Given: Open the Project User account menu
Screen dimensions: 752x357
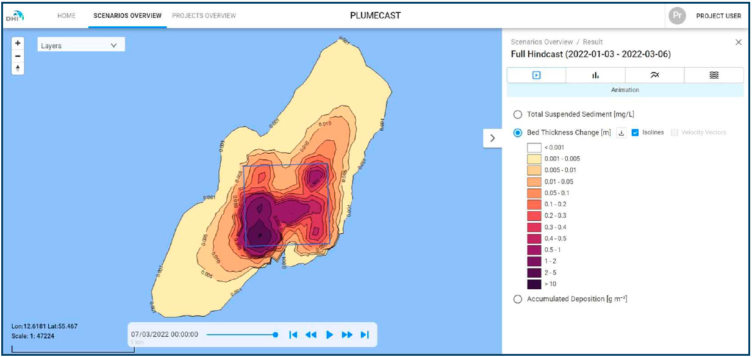Looking at the screenshot, I should coord(705,16).
